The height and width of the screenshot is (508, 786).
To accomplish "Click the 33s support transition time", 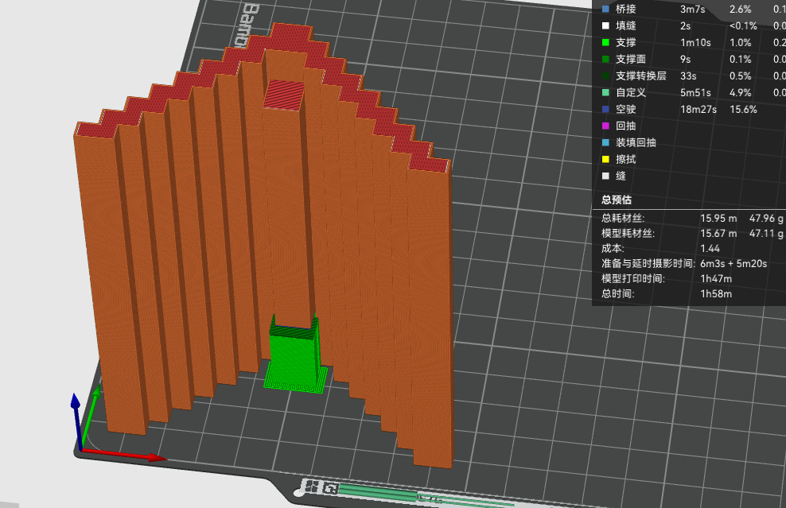I will tap(688, 76).
